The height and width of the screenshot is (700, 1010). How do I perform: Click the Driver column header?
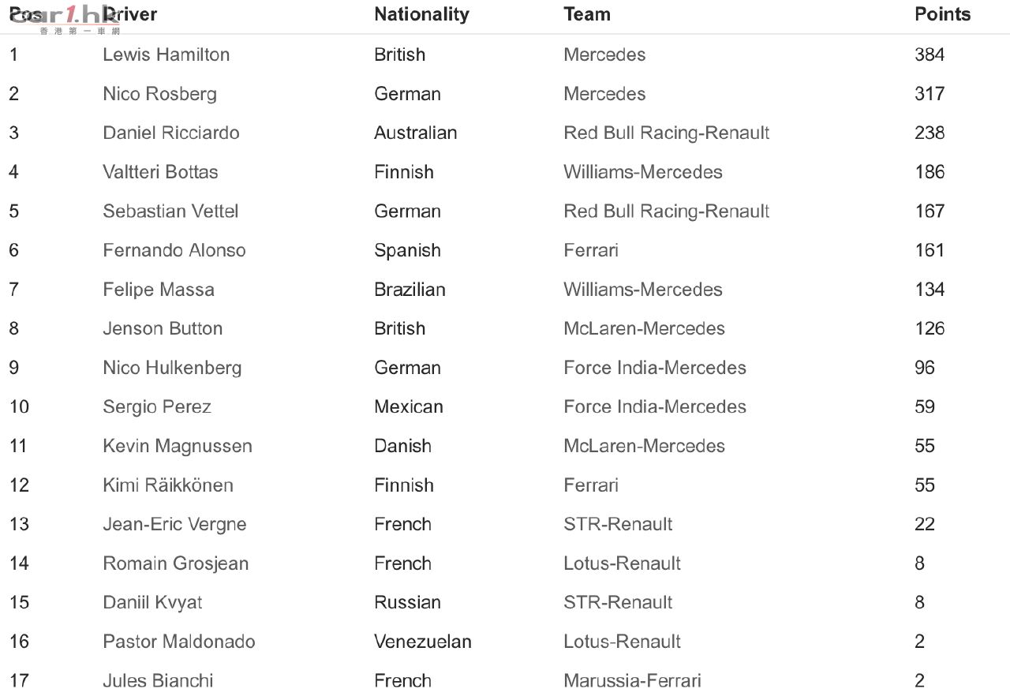[130, 14]
